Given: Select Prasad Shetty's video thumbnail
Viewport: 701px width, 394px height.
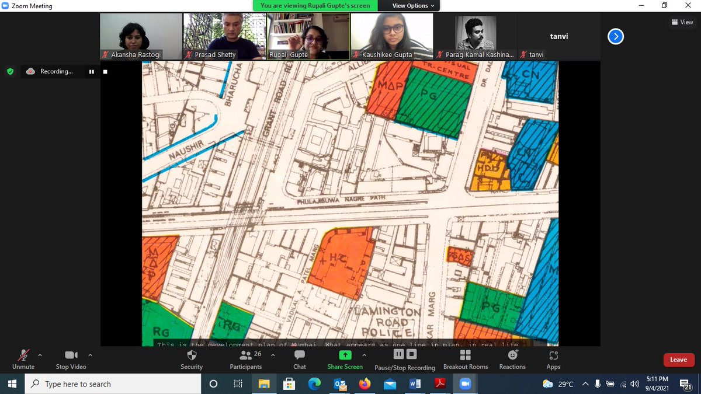Looking at the screenshot, I should [x=224, y=36].
